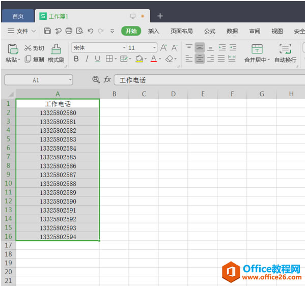Screen dimensions: 305x286
Task: Click the Wrap Text (自动换行) icon
Action: 285,49
